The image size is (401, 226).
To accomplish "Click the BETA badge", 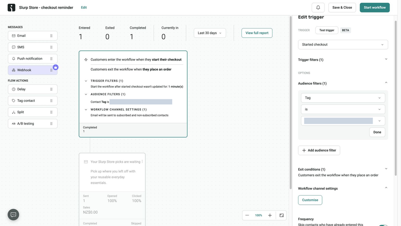I will tap(345, 30).
